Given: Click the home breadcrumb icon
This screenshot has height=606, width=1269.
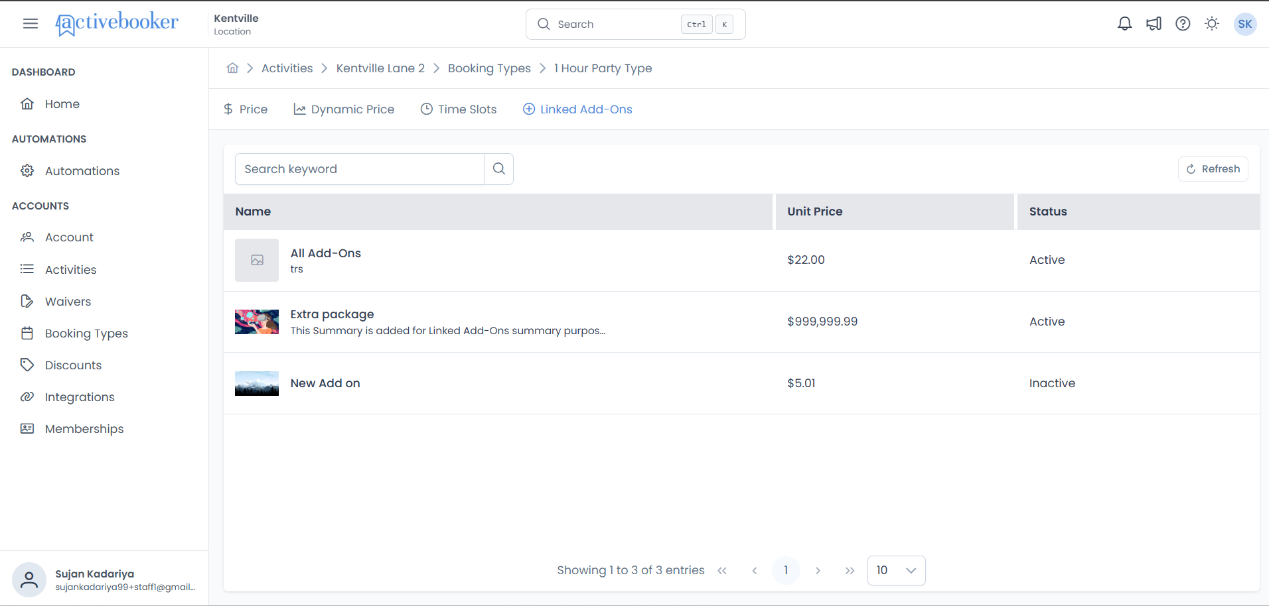Looking at the screenshot, I should (232, 68).
